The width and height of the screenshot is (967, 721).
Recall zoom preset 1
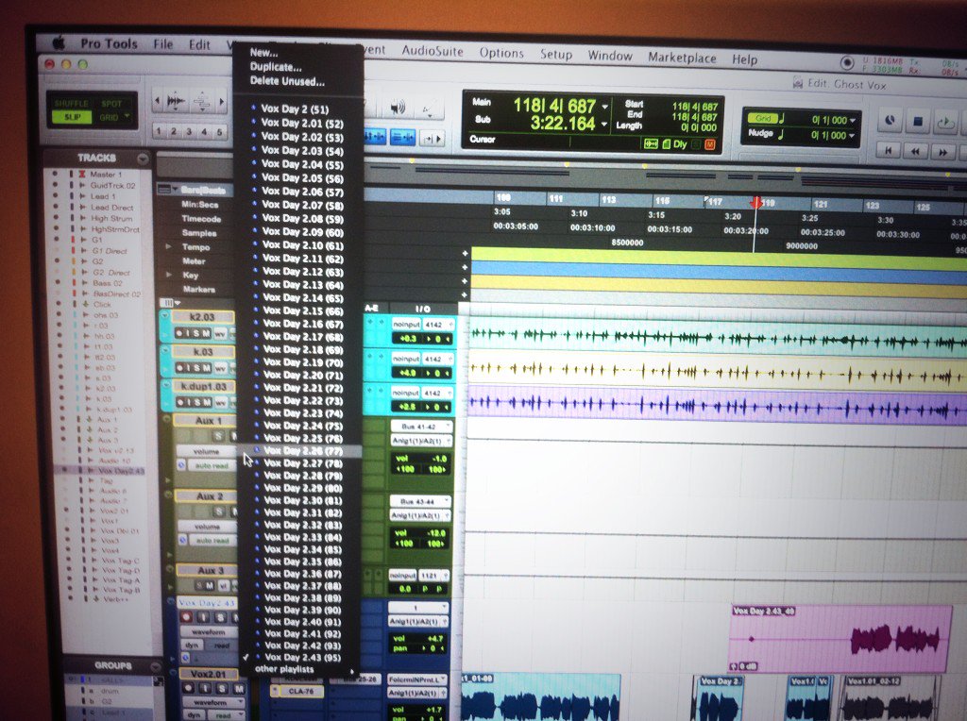point(159,130)
